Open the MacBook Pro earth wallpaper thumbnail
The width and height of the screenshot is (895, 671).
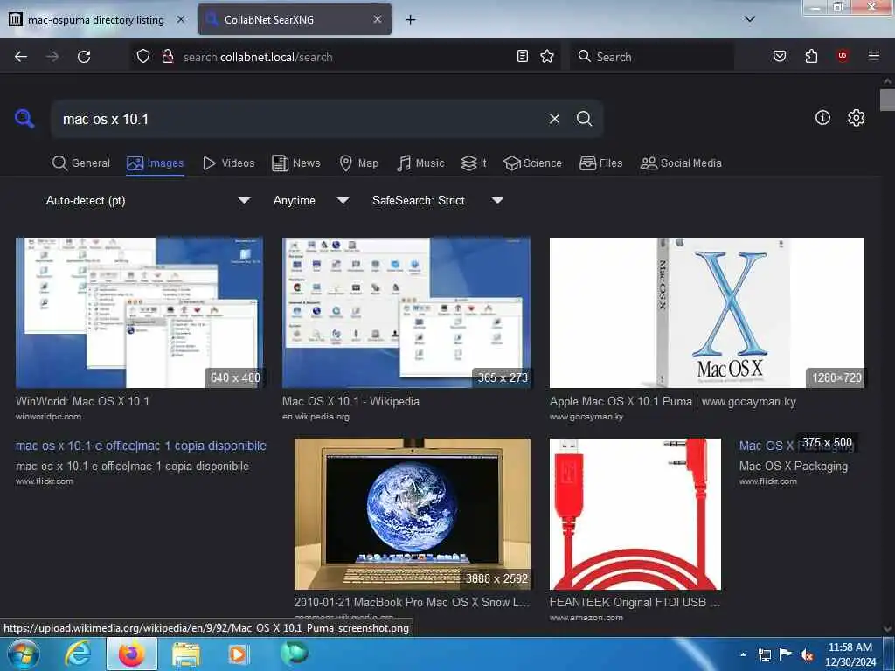(x=413, y=514)
